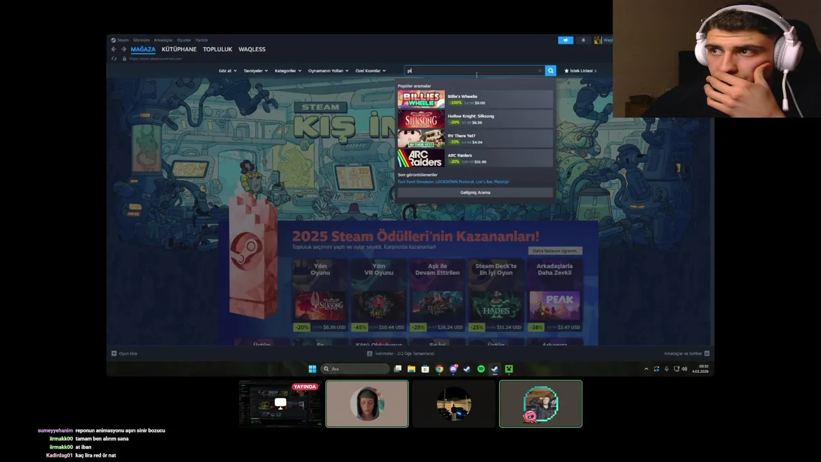Open Aşk ile Devam Ettirilen award card
The height and width of the screenshot is (462, 821).
pos(437,295)
